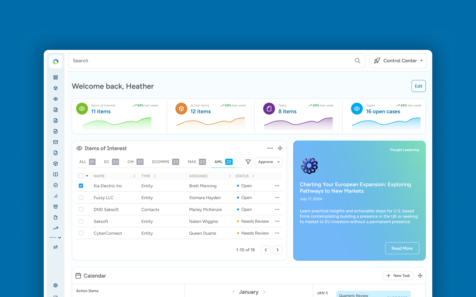Screen dimensions: 476x297
Task: Open the Items of Interest panel ellipsis menu
Action: point(270,148)
